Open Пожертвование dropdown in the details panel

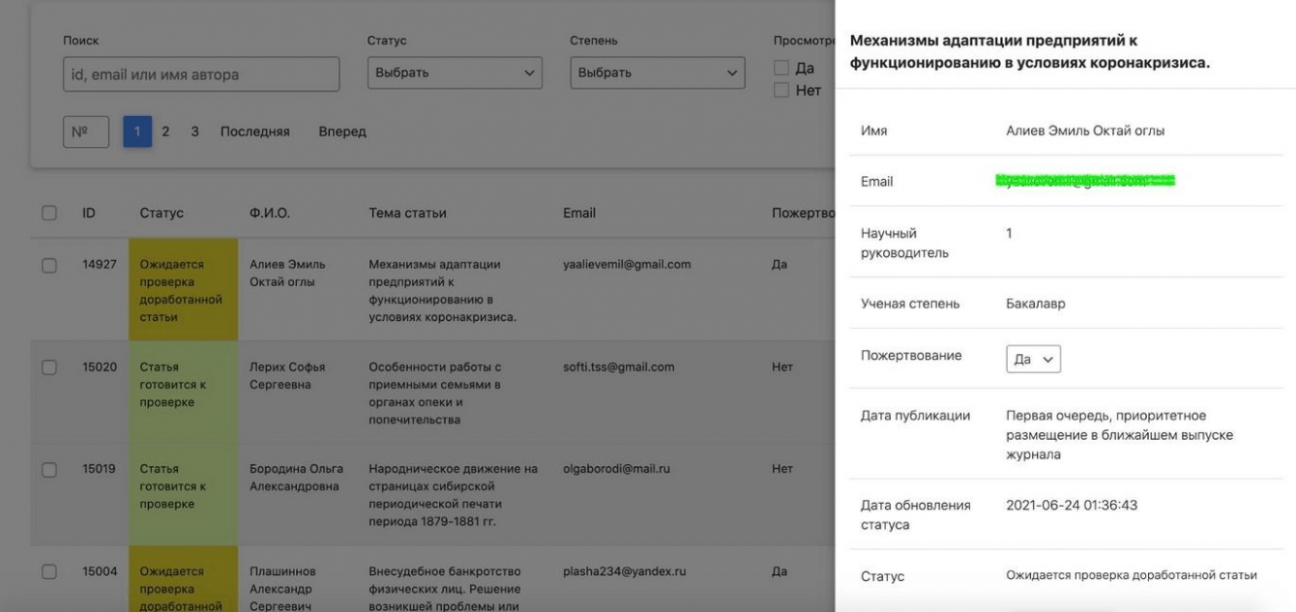tap(1034, 359)
